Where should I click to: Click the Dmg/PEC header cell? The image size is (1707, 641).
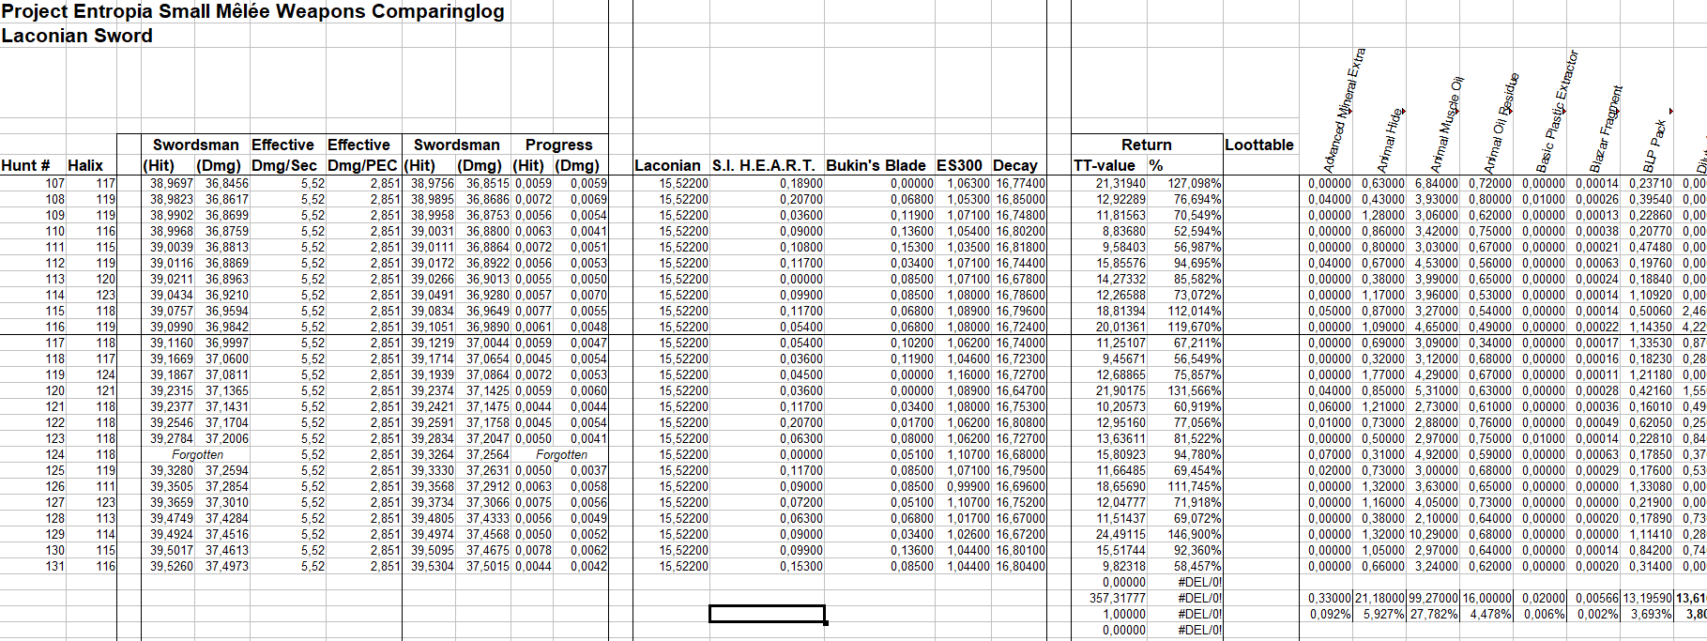coord(362,166)
